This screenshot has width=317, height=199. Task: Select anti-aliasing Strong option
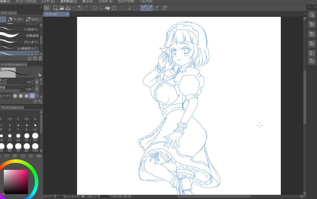tap(32, 96)
